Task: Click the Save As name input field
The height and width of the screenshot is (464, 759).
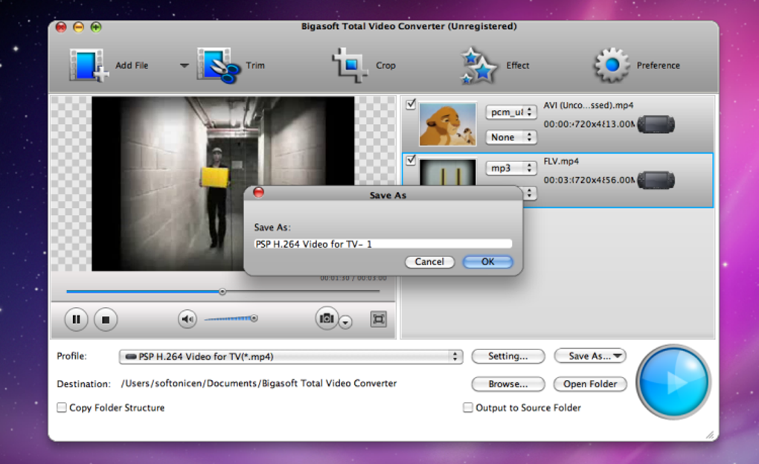Action: coord(383,244)
